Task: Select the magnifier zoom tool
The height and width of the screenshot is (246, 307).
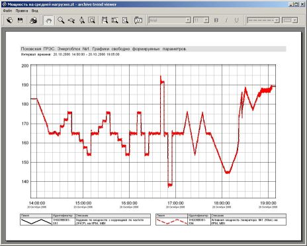Action: point(61,20)
